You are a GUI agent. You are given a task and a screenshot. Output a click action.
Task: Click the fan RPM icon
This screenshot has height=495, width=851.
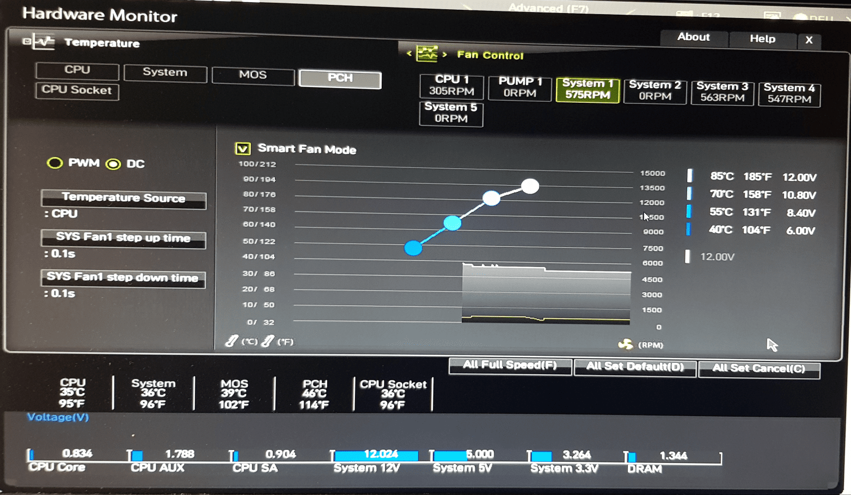pos(626,344)
